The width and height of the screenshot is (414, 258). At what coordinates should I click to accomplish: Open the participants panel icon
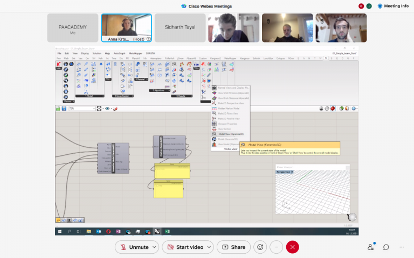371,247
